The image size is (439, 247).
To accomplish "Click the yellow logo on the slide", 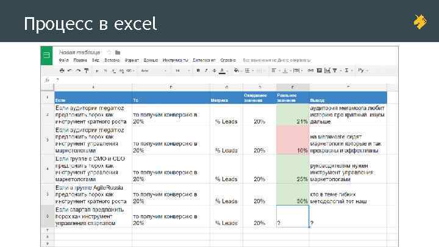I will pyautogui.click(x=420, y=21).
